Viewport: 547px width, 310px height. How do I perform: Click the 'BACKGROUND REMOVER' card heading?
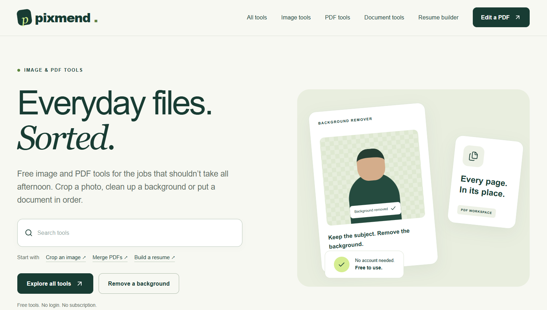click(345, 121)
